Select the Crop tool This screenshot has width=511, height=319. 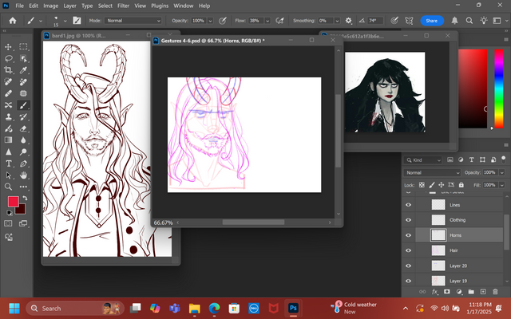pos(7,70)
